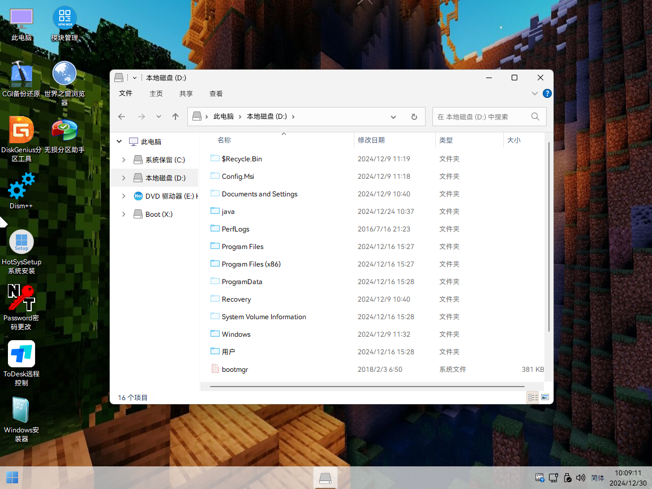Image resolution: width=652 pixels, height=489 pixels.
Task: Select the $Recycle.Bin folder
Action: click(242, 159)
